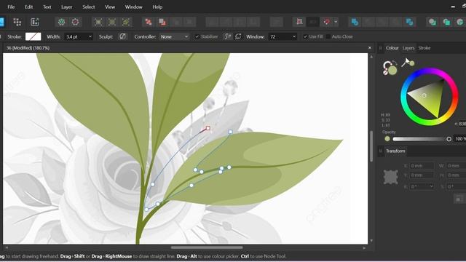Click the Opacity slider track
Viewport: 466px width, 262px height.
(422, 139)
